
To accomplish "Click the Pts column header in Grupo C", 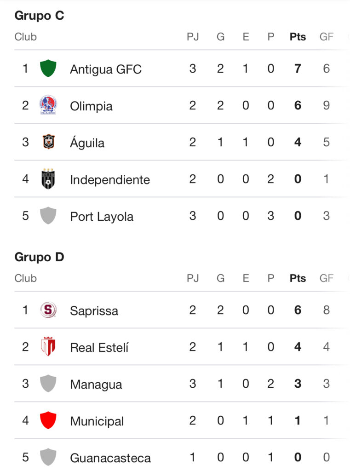I will (298, 37).
